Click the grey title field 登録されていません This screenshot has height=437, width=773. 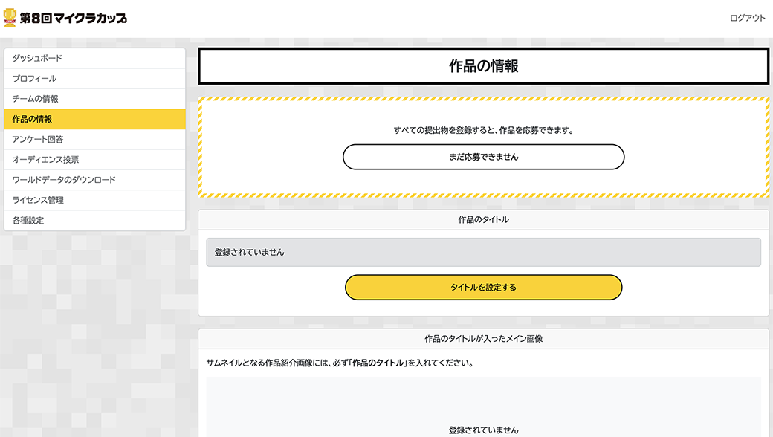(483, 252)
